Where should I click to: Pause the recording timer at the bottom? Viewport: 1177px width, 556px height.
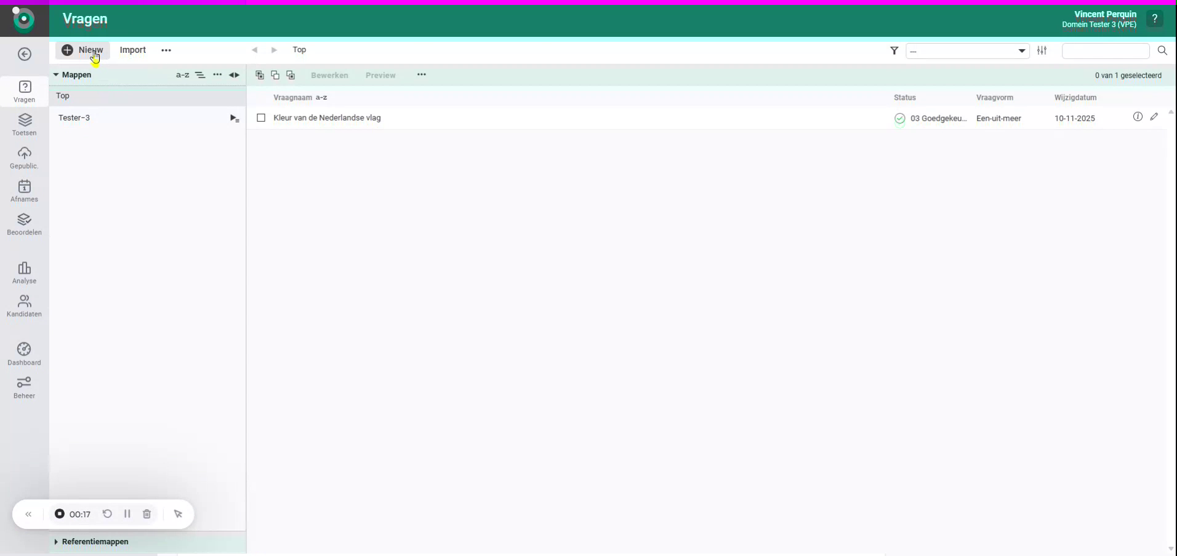[x=127, y=514]
